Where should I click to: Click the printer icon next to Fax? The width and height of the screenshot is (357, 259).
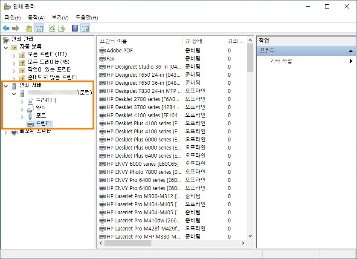point(102,59)
